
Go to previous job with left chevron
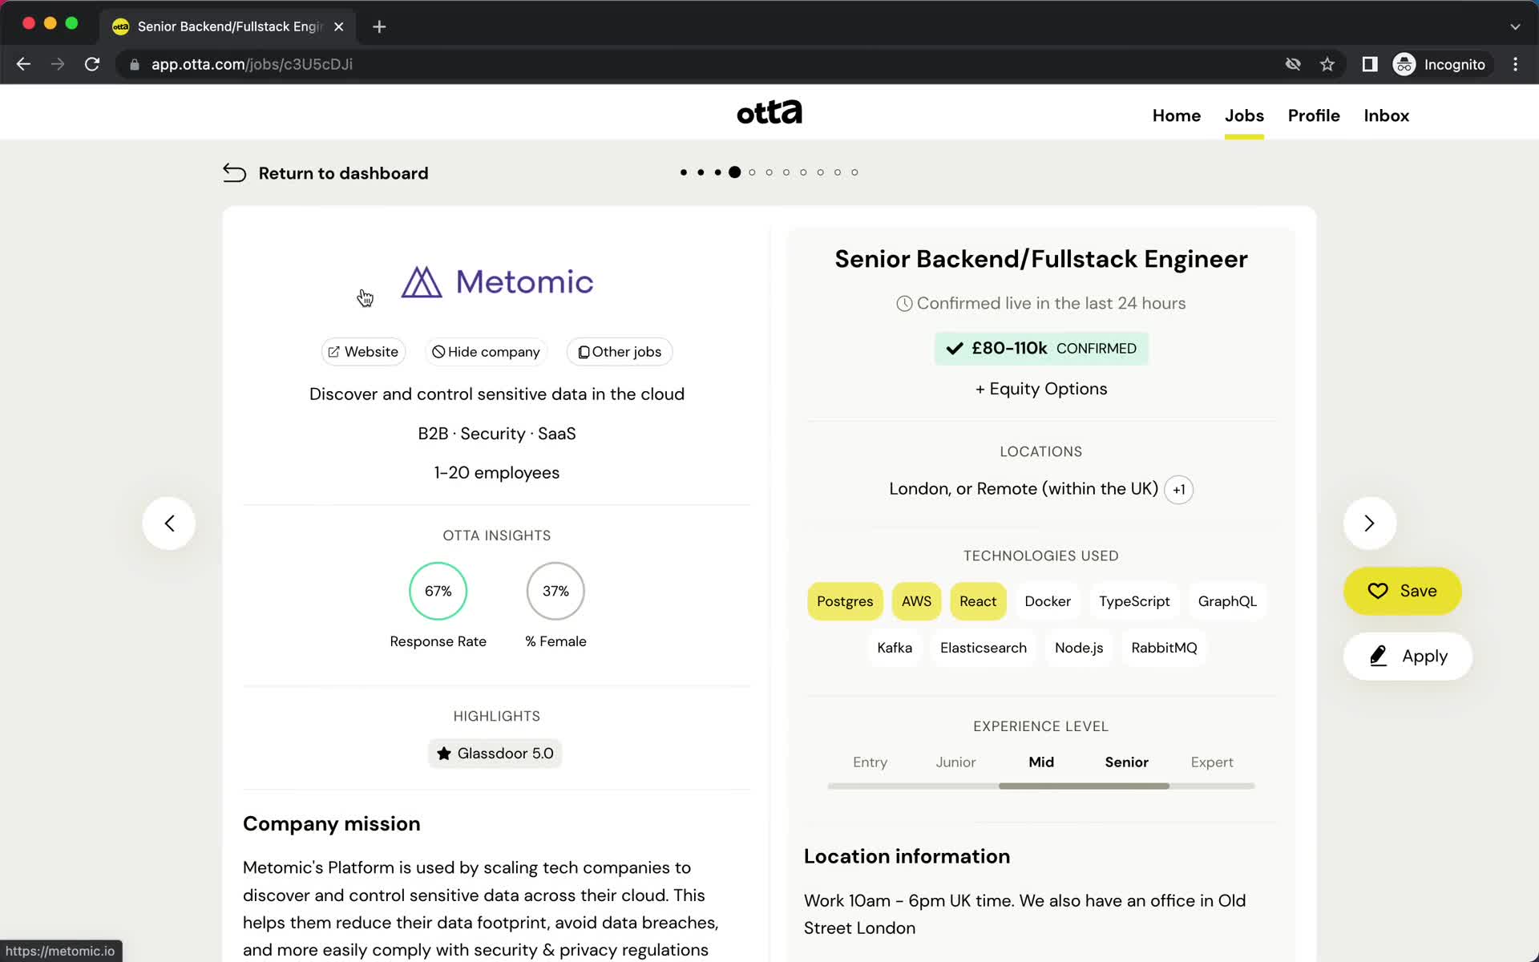click(x=169, y=523)
